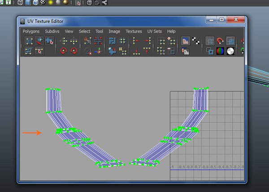This screenshot has height=192, width=269.
Task: Align UVs to minimum V
Action: point(136,51)
